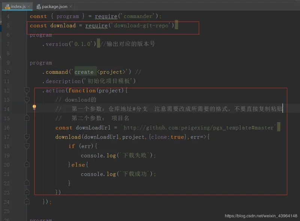This screenshot has height=221, width=300.
Task: Click the .version('0.1.0') call
Action: [x=69, y=44]
